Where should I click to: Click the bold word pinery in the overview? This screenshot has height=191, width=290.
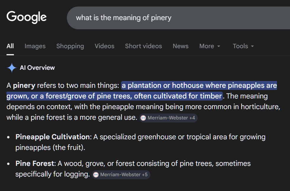point(24,86)
